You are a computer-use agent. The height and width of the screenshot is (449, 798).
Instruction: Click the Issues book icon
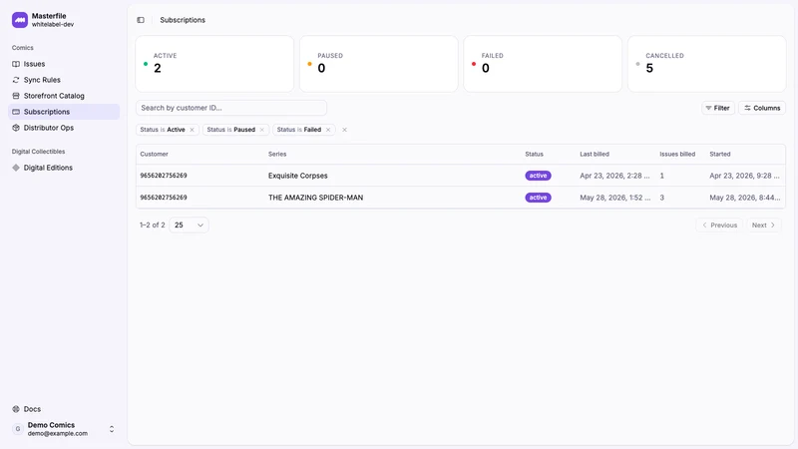tap(16, 64)
